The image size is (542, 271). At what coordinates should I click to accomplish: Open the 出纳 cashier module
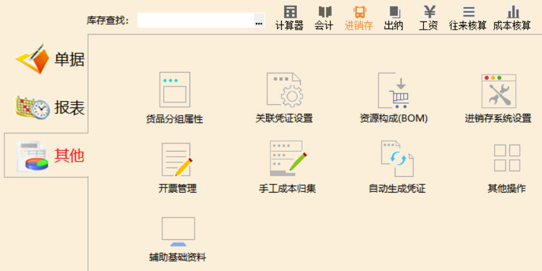tap(394, 18)
